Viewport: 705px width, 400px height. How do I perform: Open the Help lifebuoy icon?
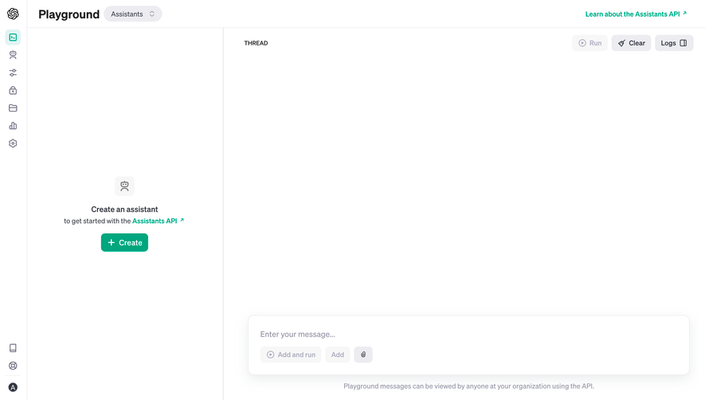tap(13, 366)
